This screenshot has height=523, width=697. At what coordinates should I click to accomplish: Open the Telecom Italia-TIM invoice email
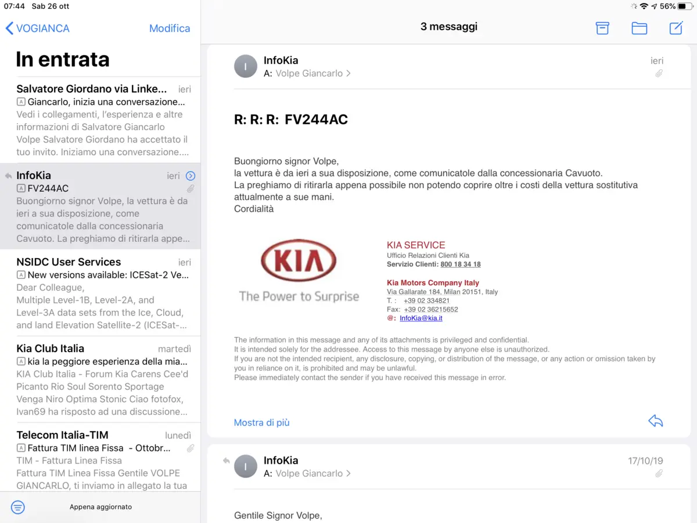tap(100, 457)
